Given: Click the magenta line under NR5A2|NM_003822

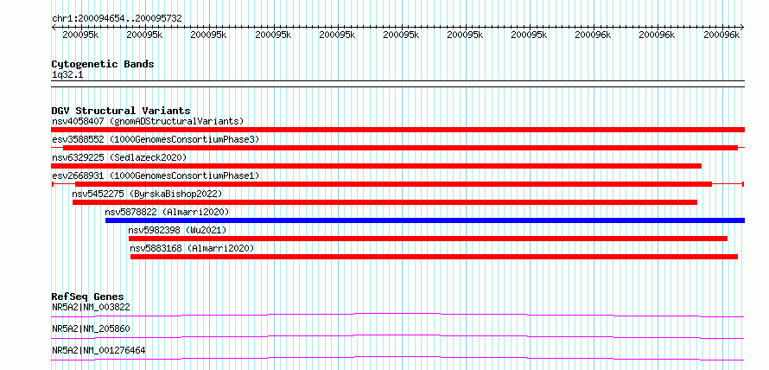Looking at the screenshot, I should tap(397, 315).
